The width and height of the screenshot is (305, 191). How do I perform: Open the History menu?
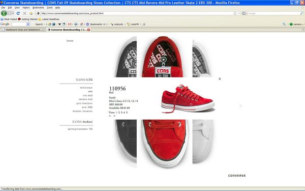(26, 8)
